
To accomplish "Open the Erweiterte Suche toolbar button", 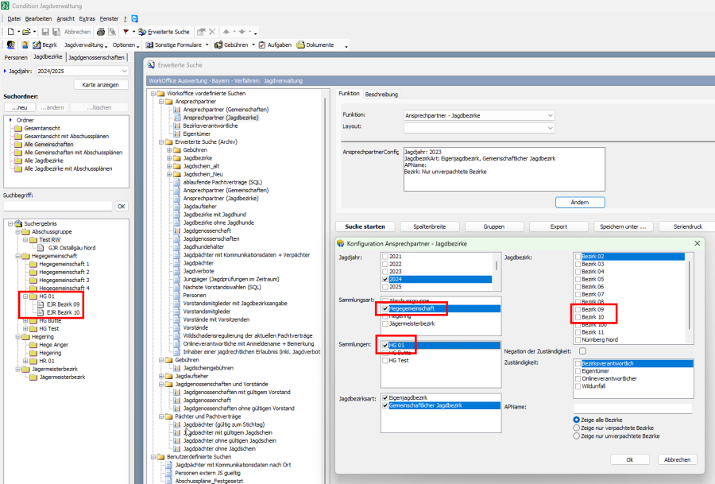I will pyautogui.click(x=164, y=32).
